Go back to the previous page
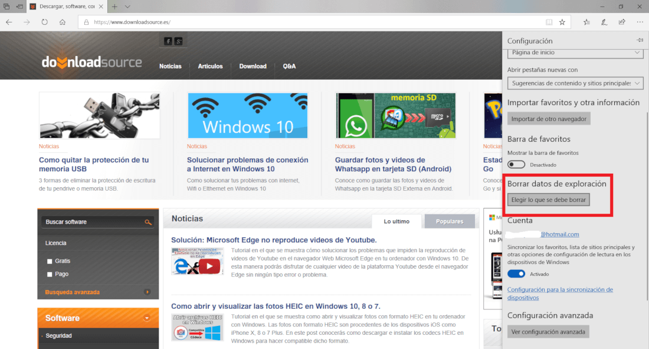 pos(9,22)
